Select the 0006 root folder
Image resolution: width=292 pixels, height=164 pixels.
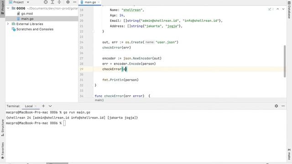[x=21, y=8]
